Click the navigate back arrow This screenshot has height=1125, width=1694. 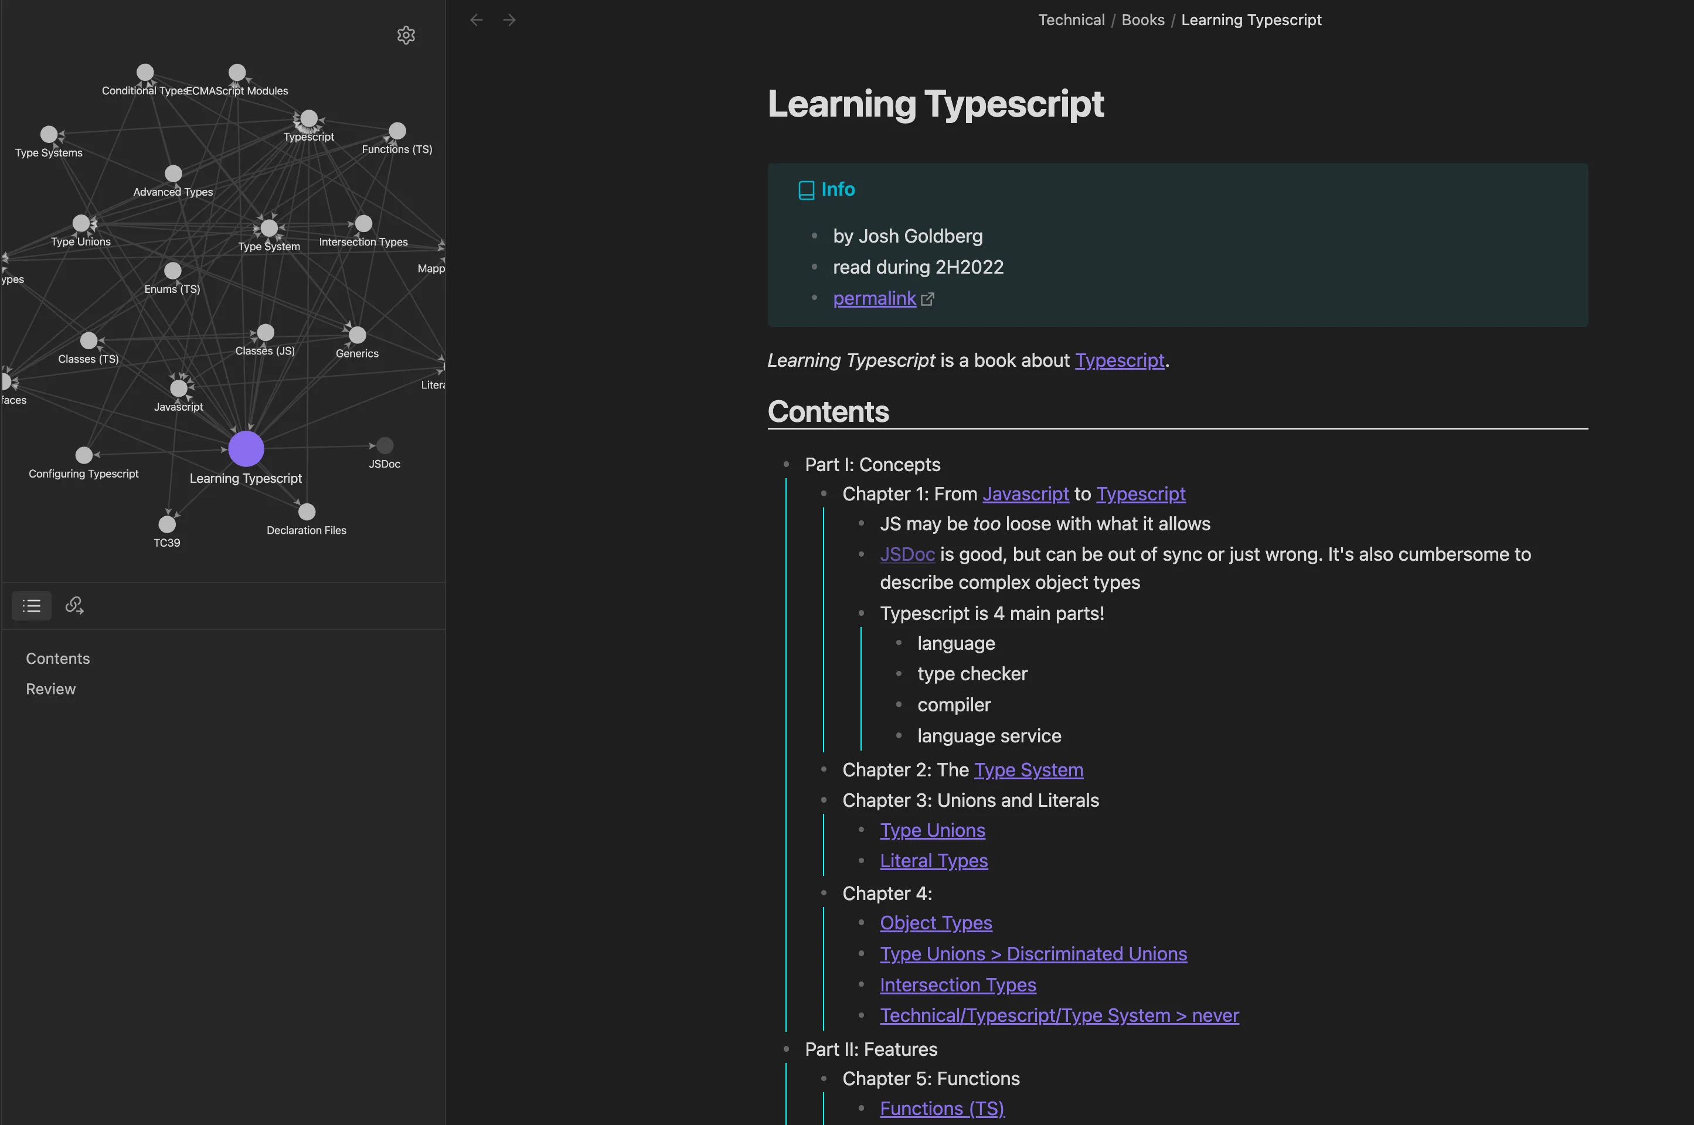476,20
